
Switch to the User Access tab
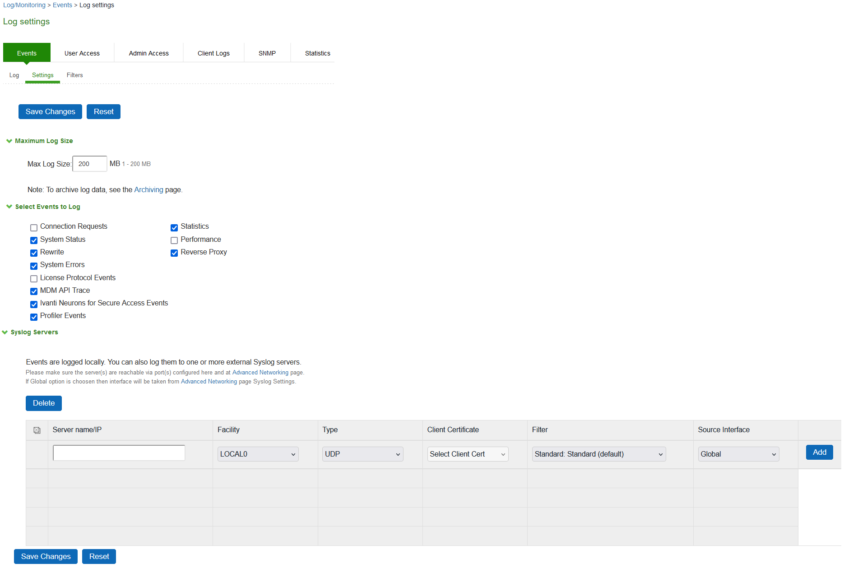coord(82,53)
